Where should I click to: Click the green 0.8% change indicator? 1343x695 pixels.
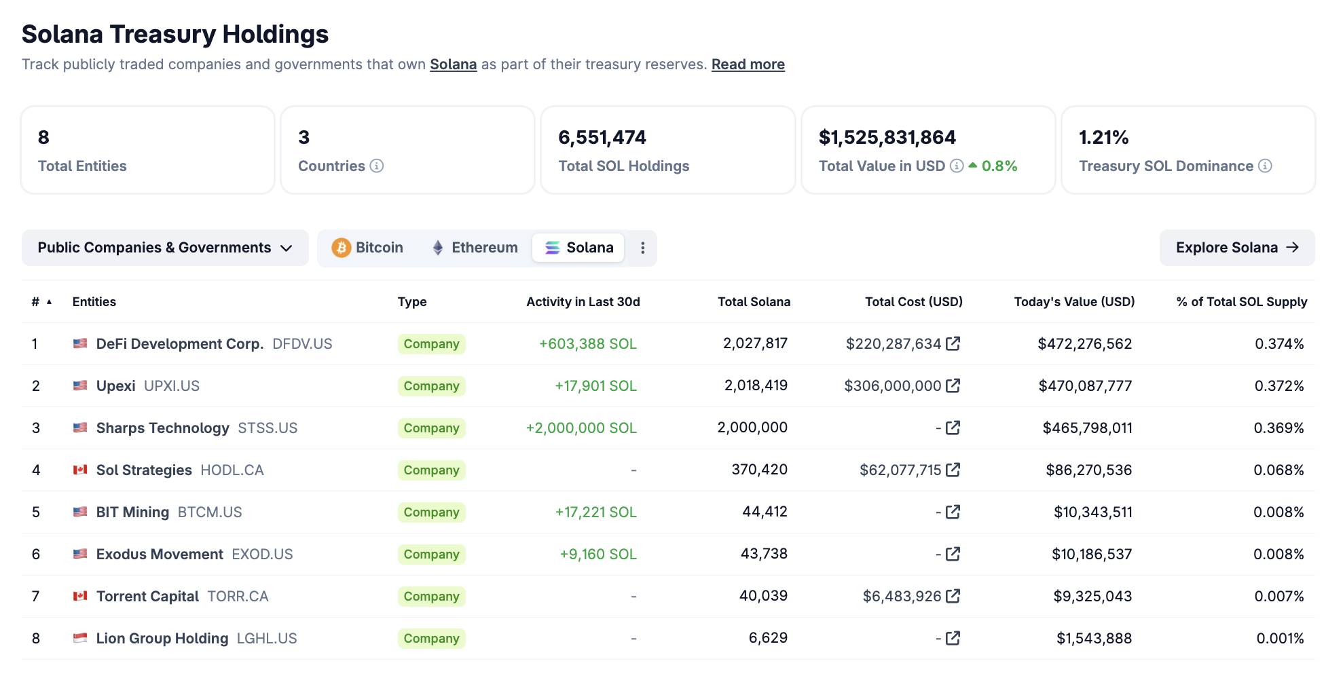993,166
